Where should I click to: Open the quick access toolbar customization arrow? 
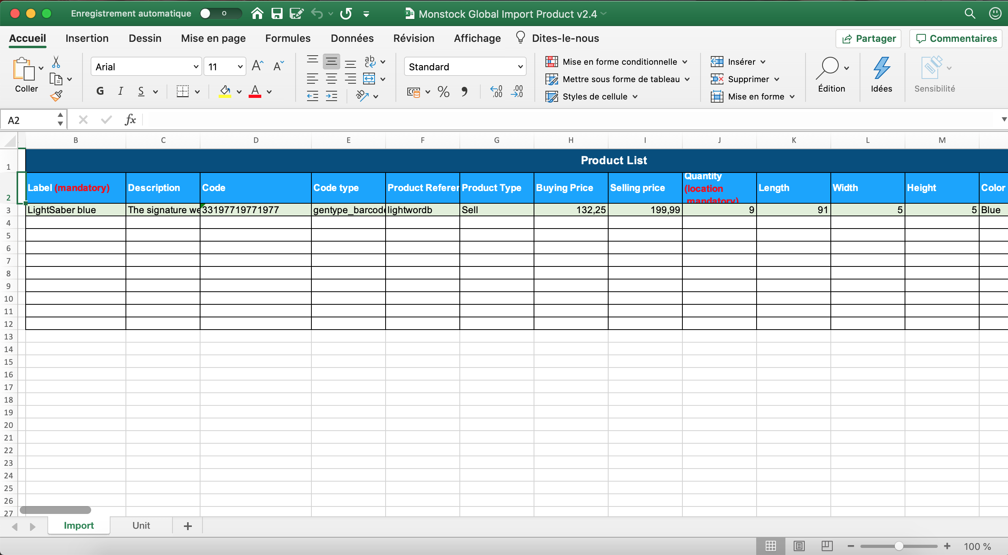click(366, 14)
